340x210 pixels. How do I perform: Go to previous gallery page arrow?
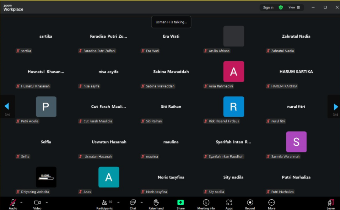click(x=7, y=106)
